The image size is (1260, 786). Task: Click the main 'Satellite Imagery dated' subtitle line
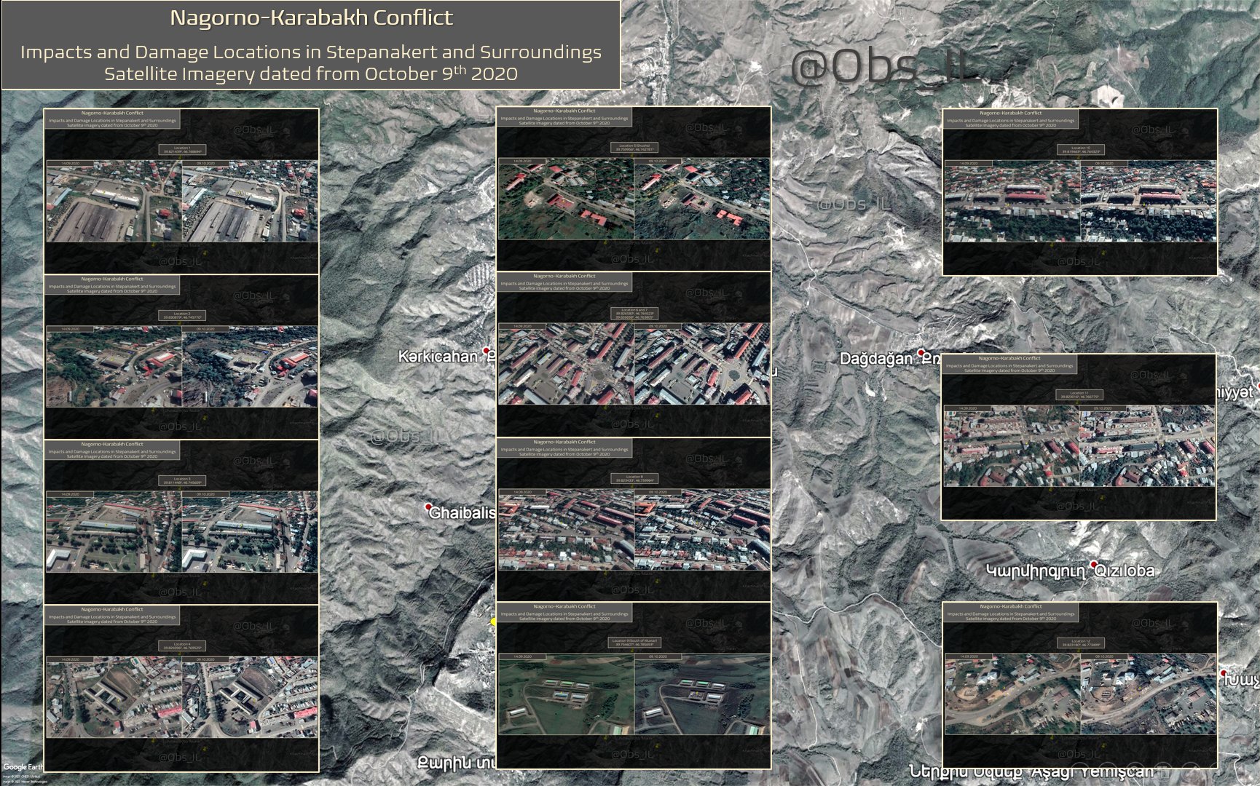[x=311, y=74]
